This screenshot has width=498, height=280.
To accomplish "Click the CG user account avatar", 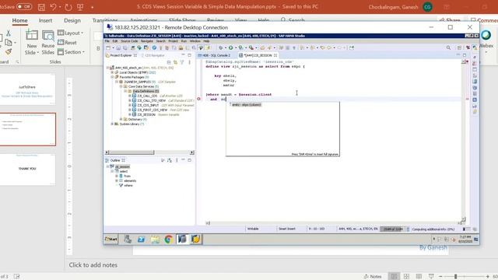I will (427, 7).
